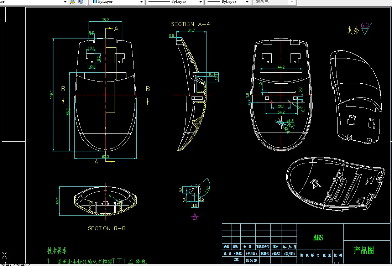
Task: Select the 其余 roughness note text
Action: pos(353,31)
